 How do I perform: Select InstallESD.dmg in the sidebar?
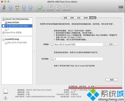click(17, 39)
